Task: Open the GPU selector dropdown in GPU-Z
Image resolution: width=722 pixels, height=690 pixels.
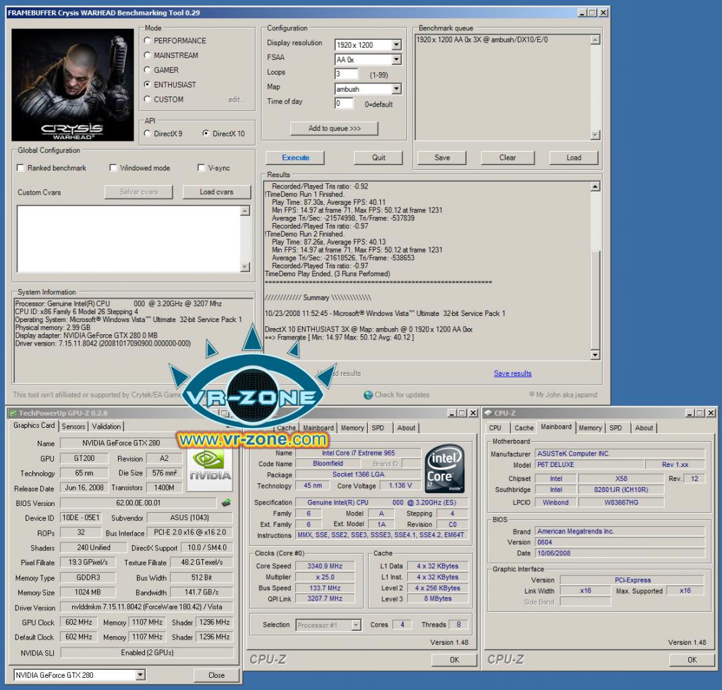Action: pos(140,675)
